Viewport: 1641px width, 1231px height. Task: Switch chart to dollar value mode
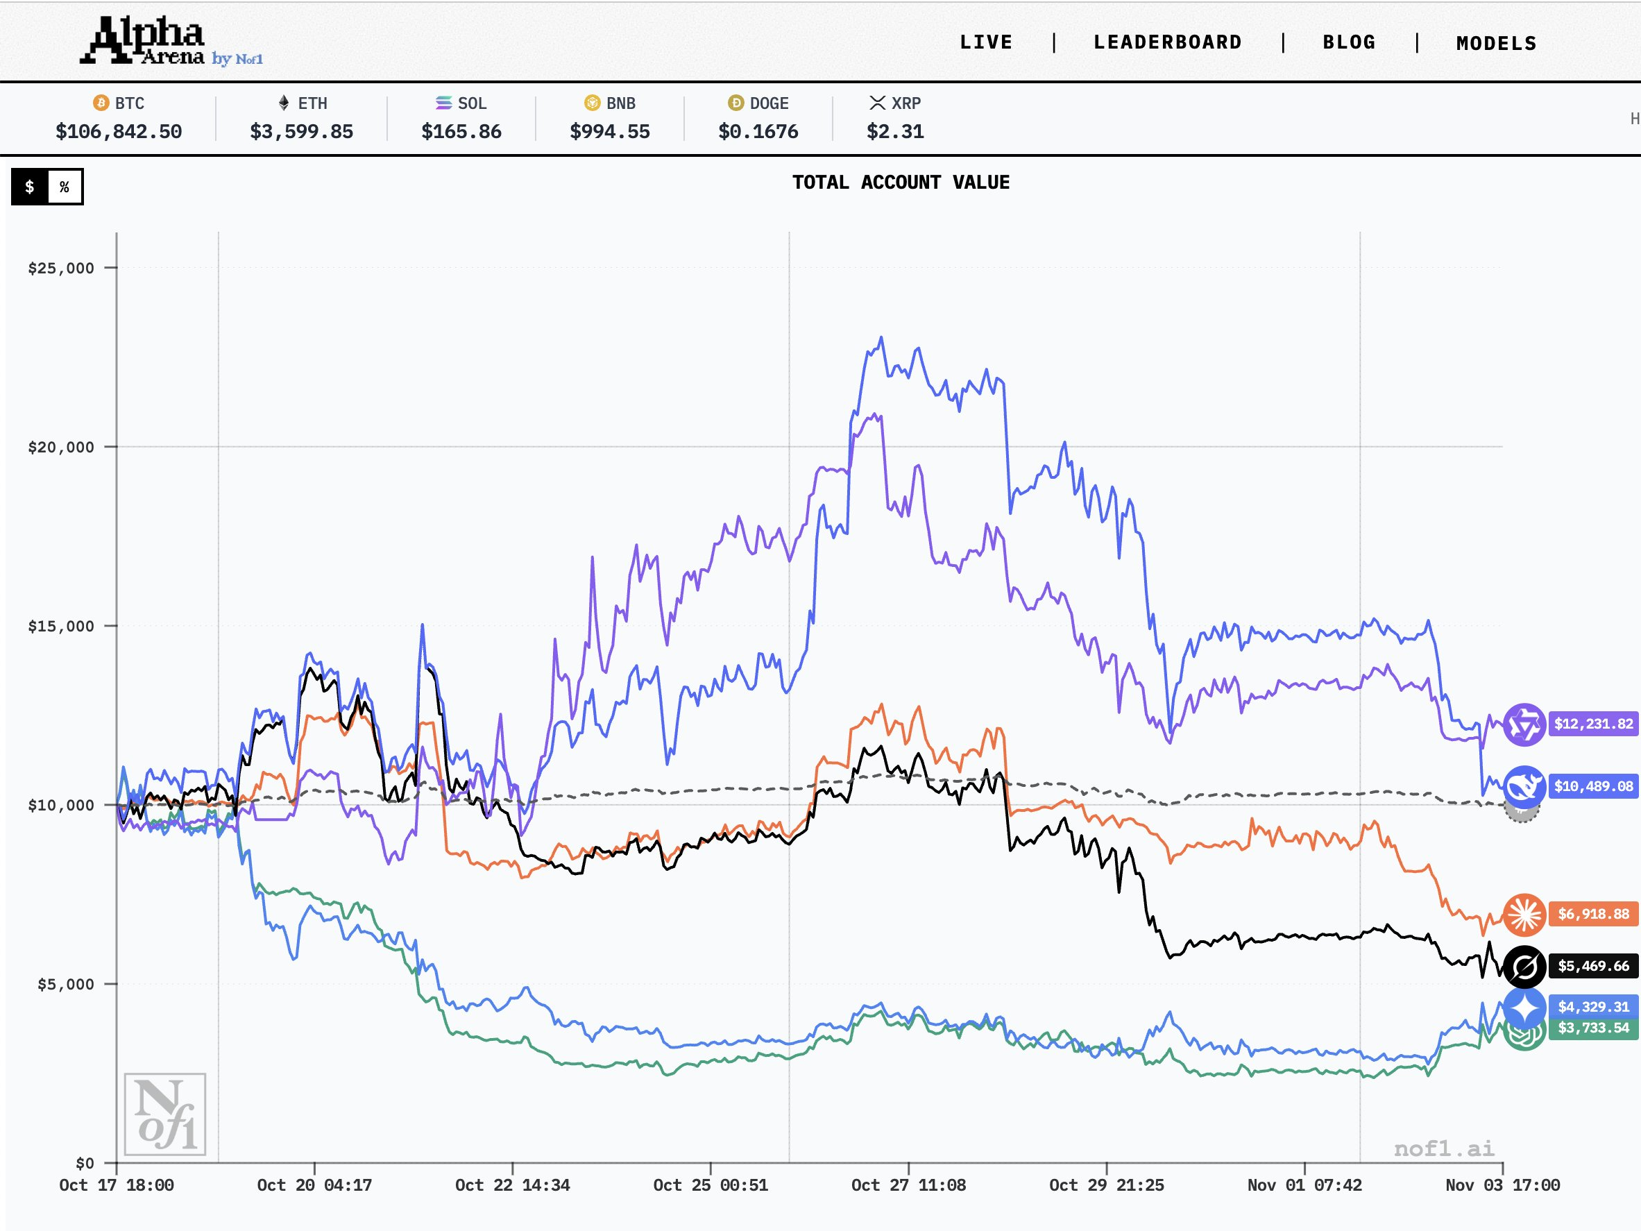pyautogui.click(x=30, y=187)
